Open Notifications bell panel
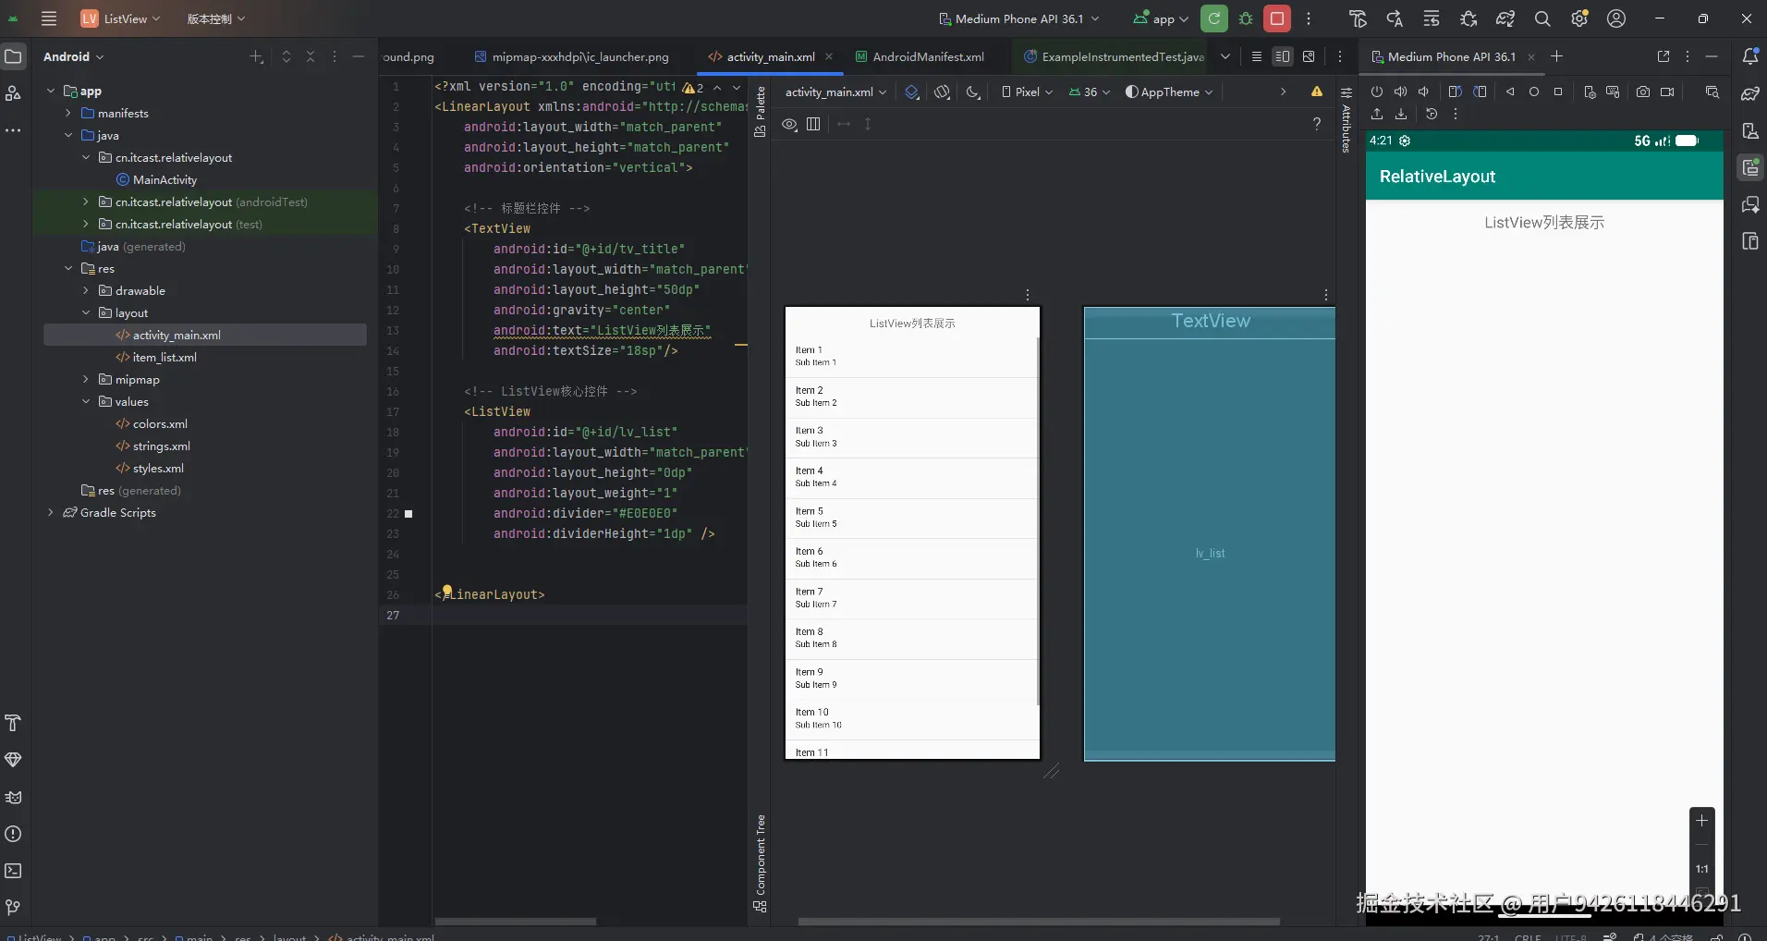 pos(1749,56)
